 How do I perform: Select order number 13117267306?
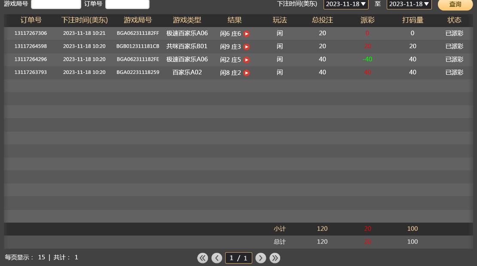tap(31, 33)
